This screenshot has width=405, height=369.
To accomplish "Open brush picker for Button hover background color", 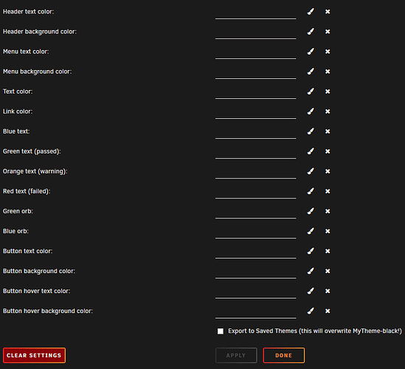I will click(x=311, y=311).
